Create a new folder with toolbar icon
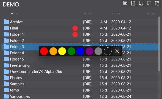The height and width of the screenshot is (99, 162). pos(141,3)
